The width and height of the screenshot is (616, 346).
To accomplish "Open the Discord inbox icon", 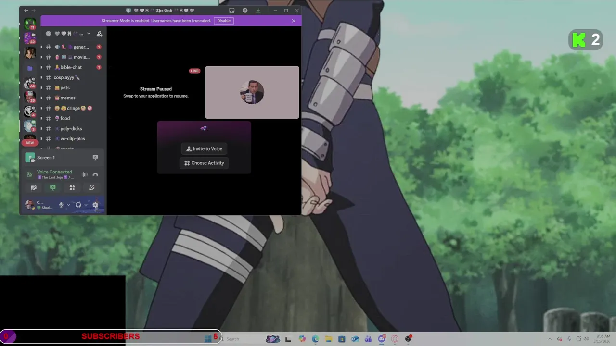I will click(232, 10).
